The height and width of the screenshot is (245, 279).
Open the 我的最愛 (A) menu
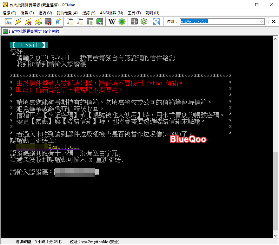67,13
